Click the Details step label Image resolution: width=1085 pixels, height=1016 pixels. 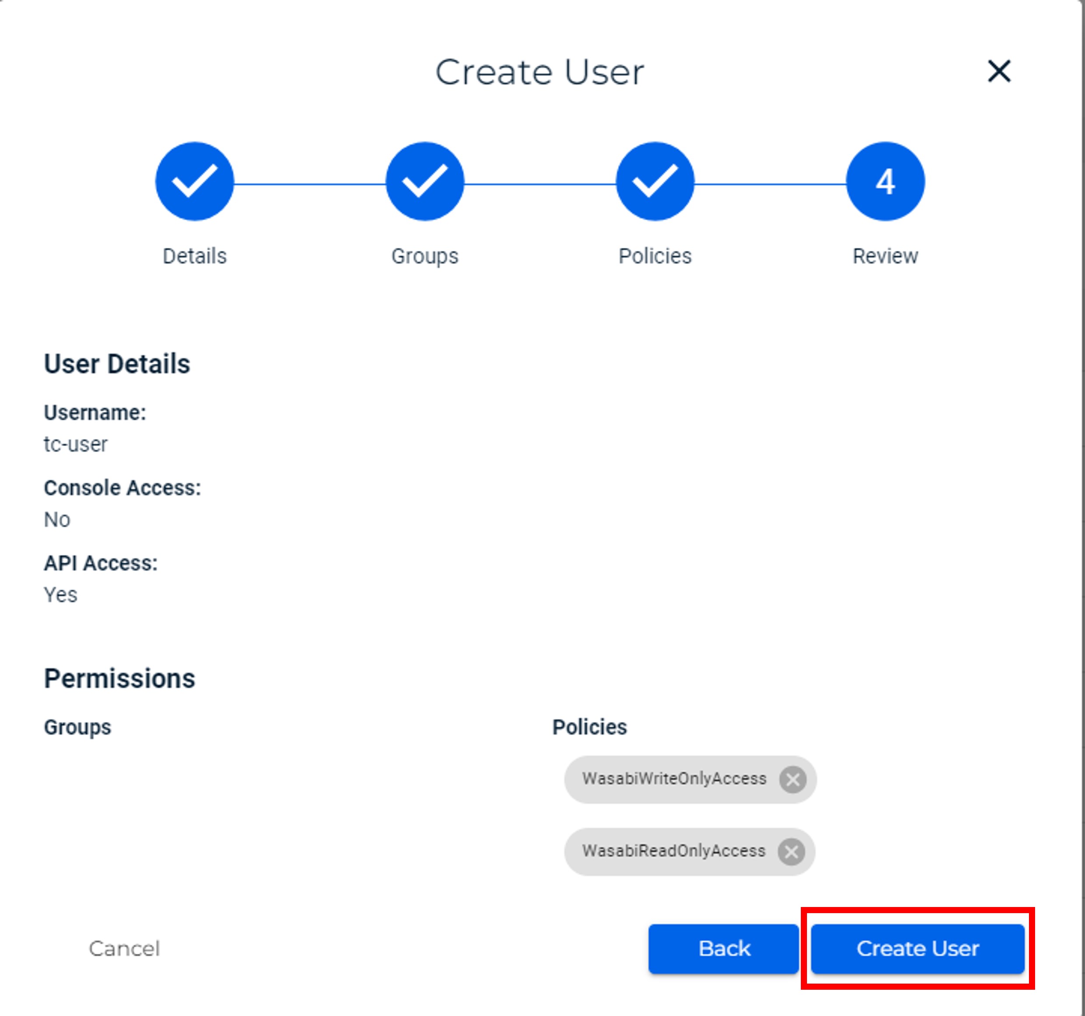click(195, 256)
